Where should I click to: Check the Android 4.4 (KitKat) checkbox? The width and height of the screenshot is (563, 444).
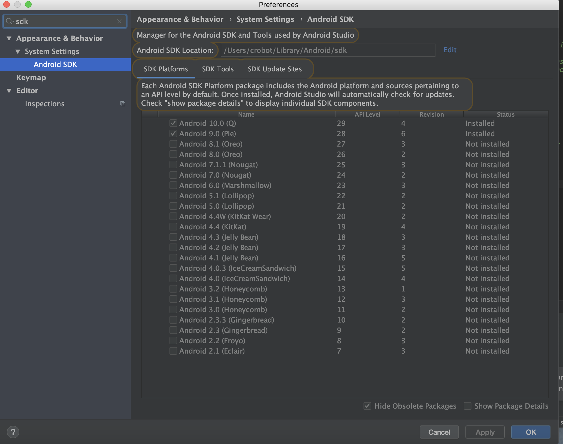(x=173, y=227)
